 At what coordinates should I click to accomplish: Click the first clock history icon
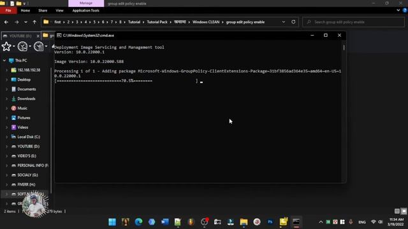[x=23, y=46]
